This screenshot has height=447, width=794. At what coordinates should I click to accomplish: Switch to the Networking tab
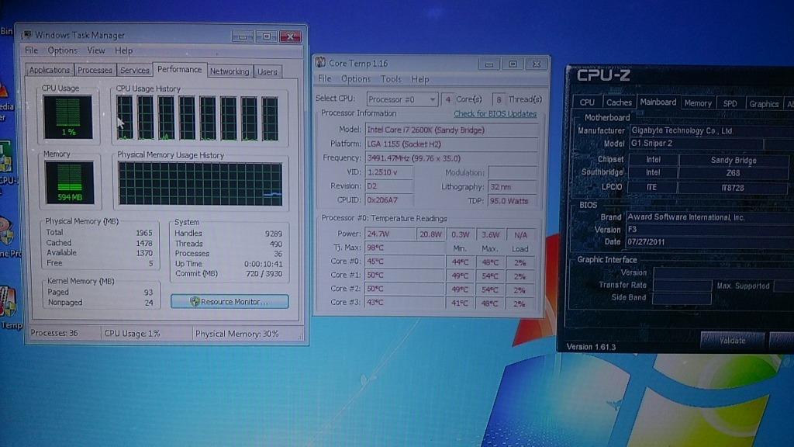(230, 71)
